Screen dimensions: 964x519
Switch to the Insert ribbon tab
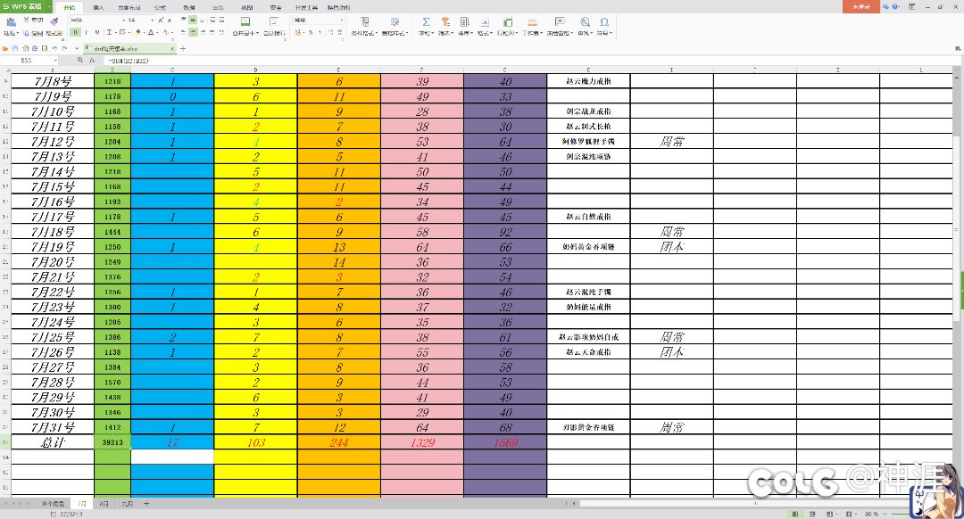[98, 7]
